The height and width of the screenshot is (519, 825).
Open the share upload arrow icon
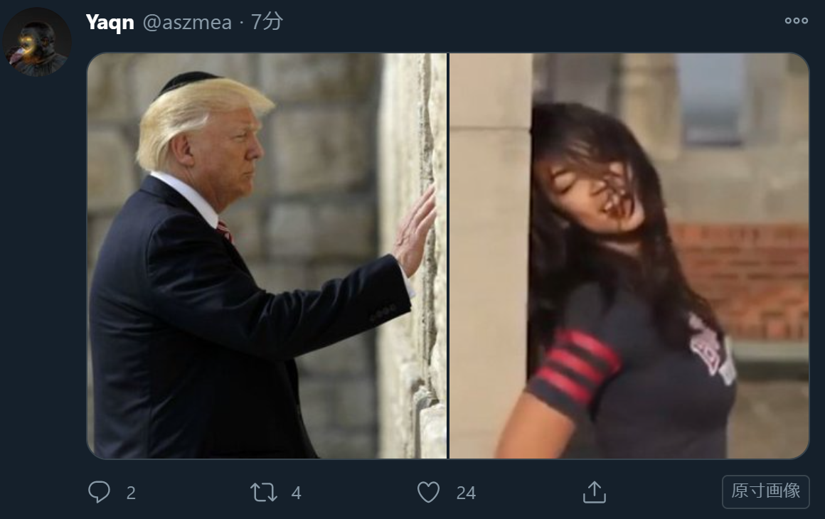pos(595,492)
